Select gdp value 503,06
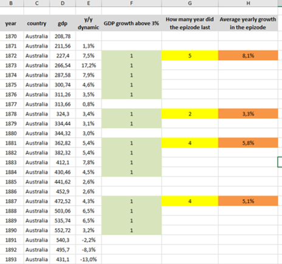Screen dimensions: 282x264 coord(63,211)
